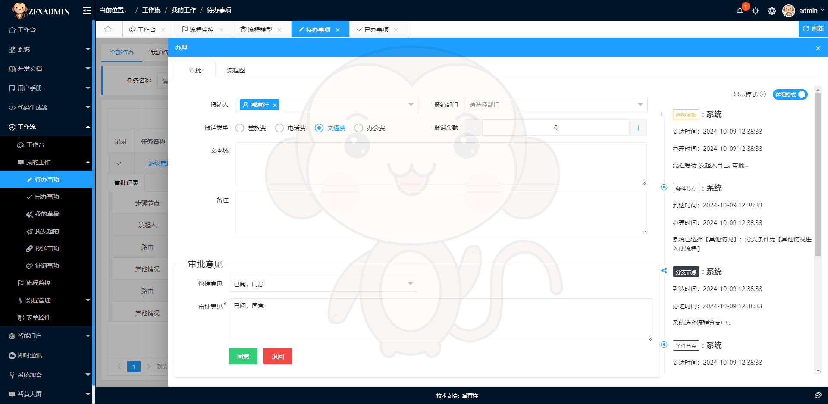This screenshot has width=828, height=404.
Task: Expand the 智能门户 sidebar menu
Action: click(46, 336)
